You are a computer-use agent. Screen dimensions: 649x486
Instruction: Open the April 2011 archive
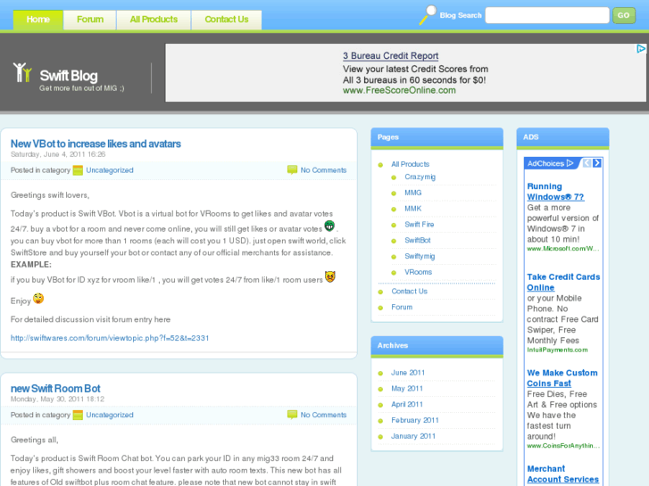[407, 404]
